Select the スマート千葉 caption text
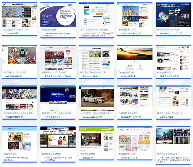This screenshot has width=193, height=167. pos(12,33)
